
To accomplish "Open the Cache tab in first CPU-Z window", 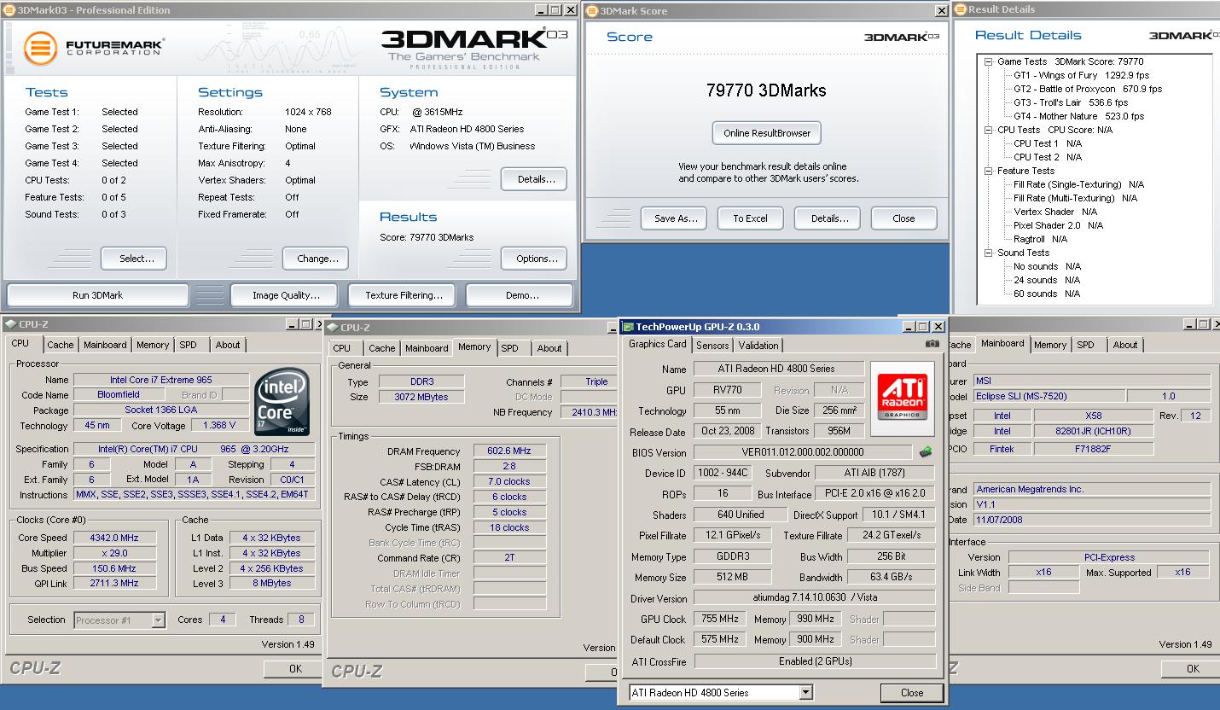I will [x=60, y=345].
